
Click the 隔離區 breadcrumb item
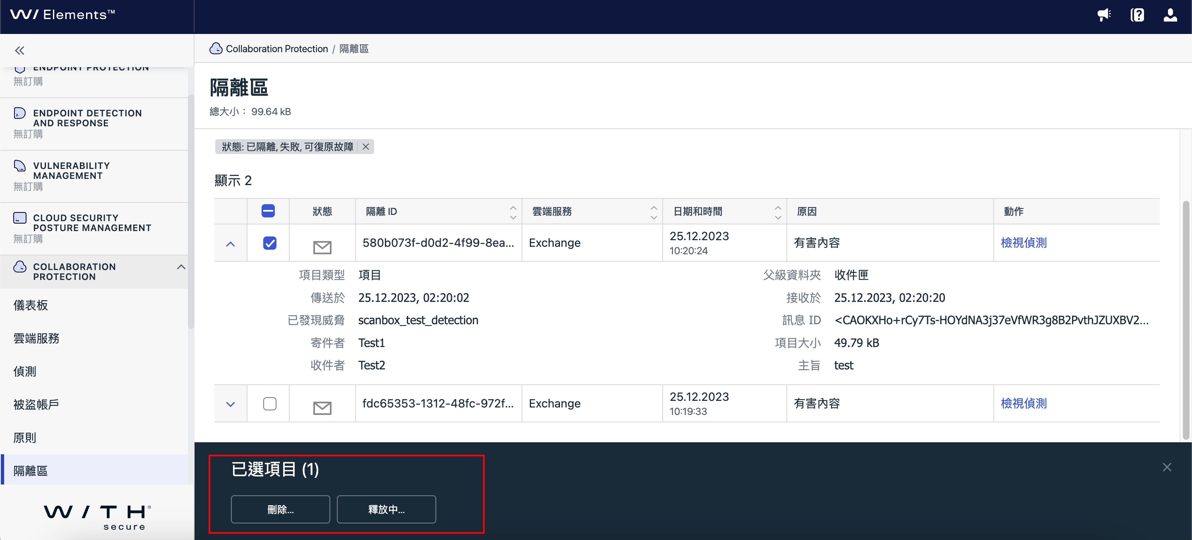353,48
